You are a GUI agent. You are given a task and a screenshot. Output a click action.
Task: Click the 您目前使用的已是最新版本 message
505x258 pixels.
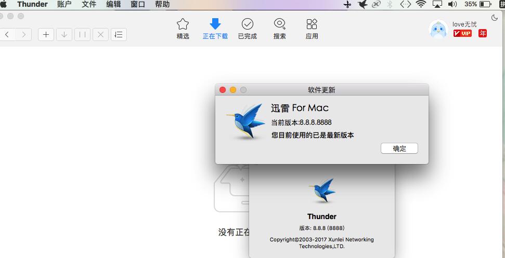pos(313,135)
